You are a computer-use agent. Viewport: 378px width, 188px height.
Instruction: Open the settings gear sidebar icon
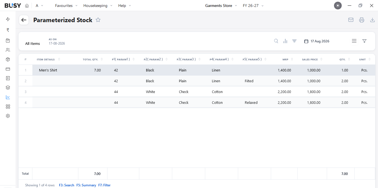coord(8,116)
